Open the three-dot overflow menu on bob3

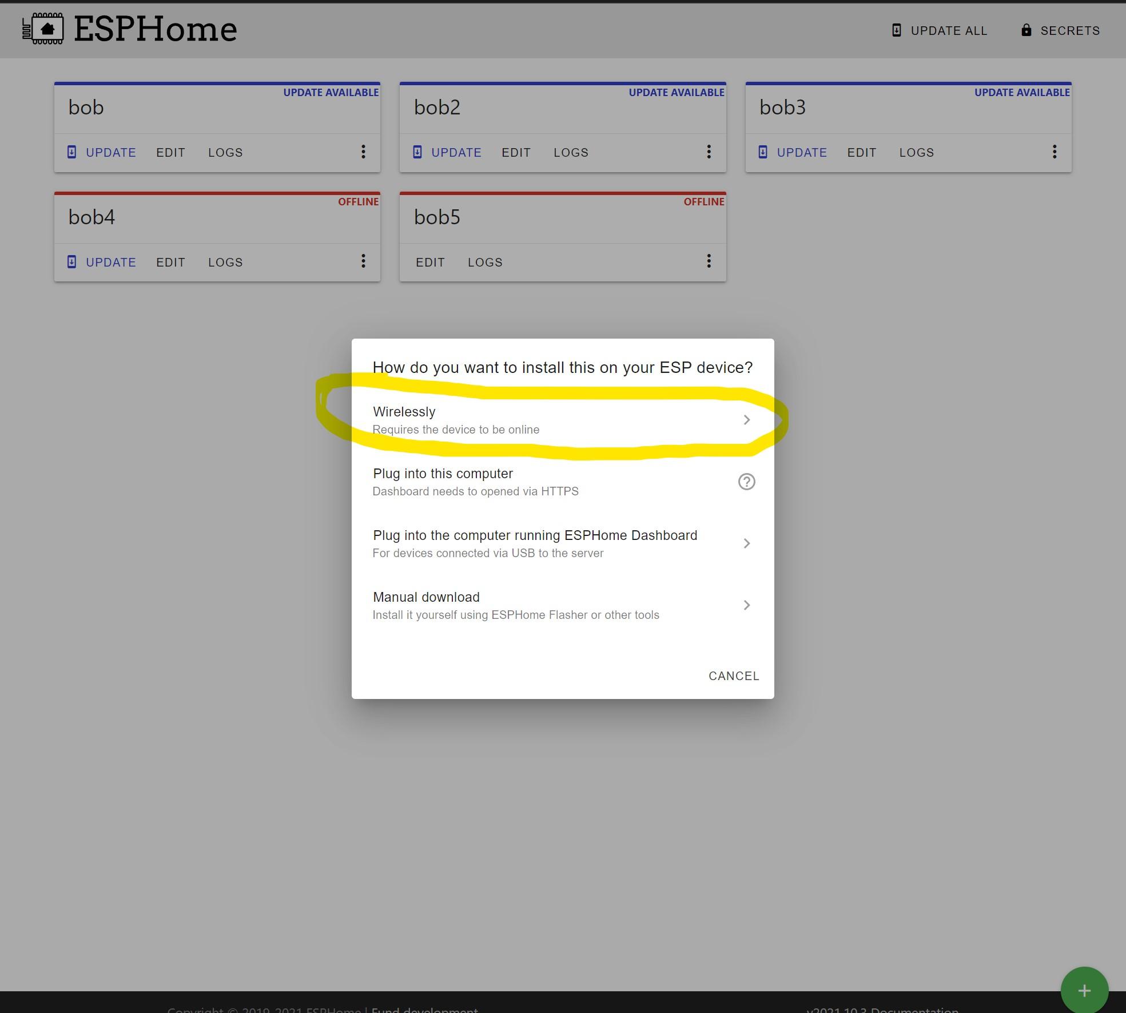(1055, 152)
